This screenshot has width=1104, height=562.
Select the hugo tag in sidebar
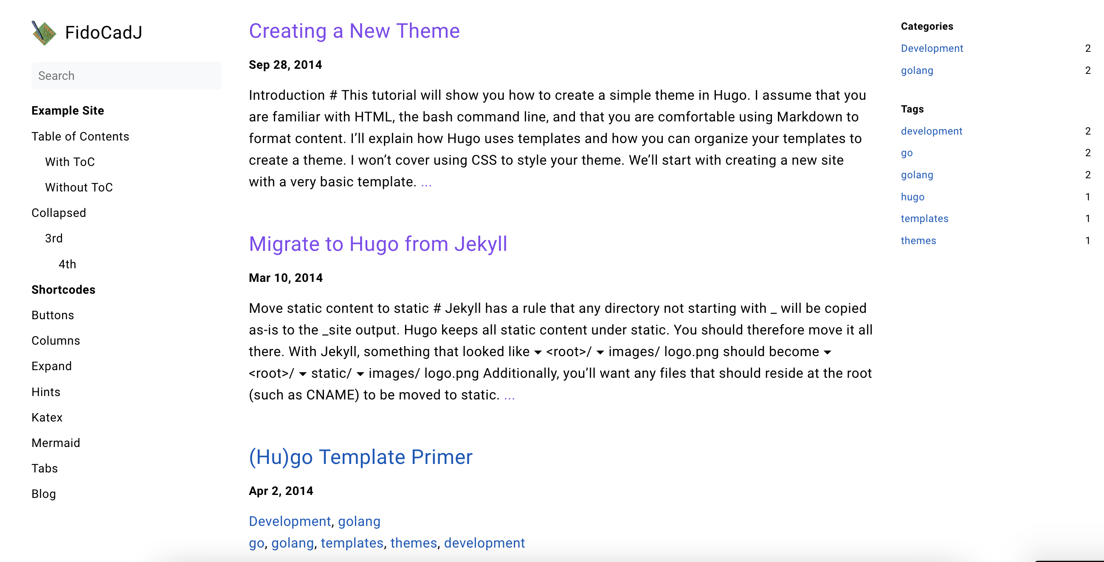(x=912, y=197)
